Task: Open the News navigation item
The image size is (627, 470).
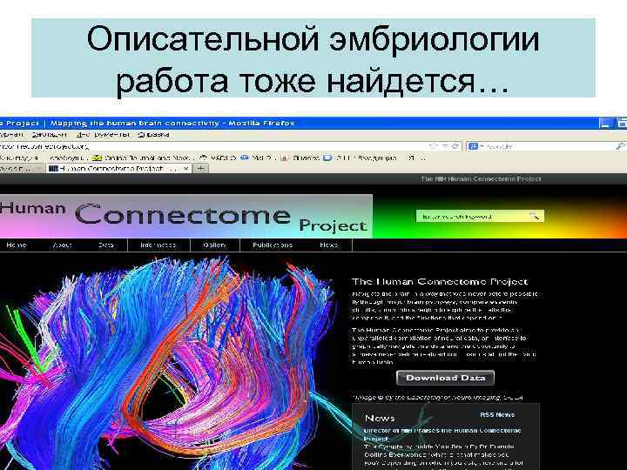Action: click(x=328, y=245)
